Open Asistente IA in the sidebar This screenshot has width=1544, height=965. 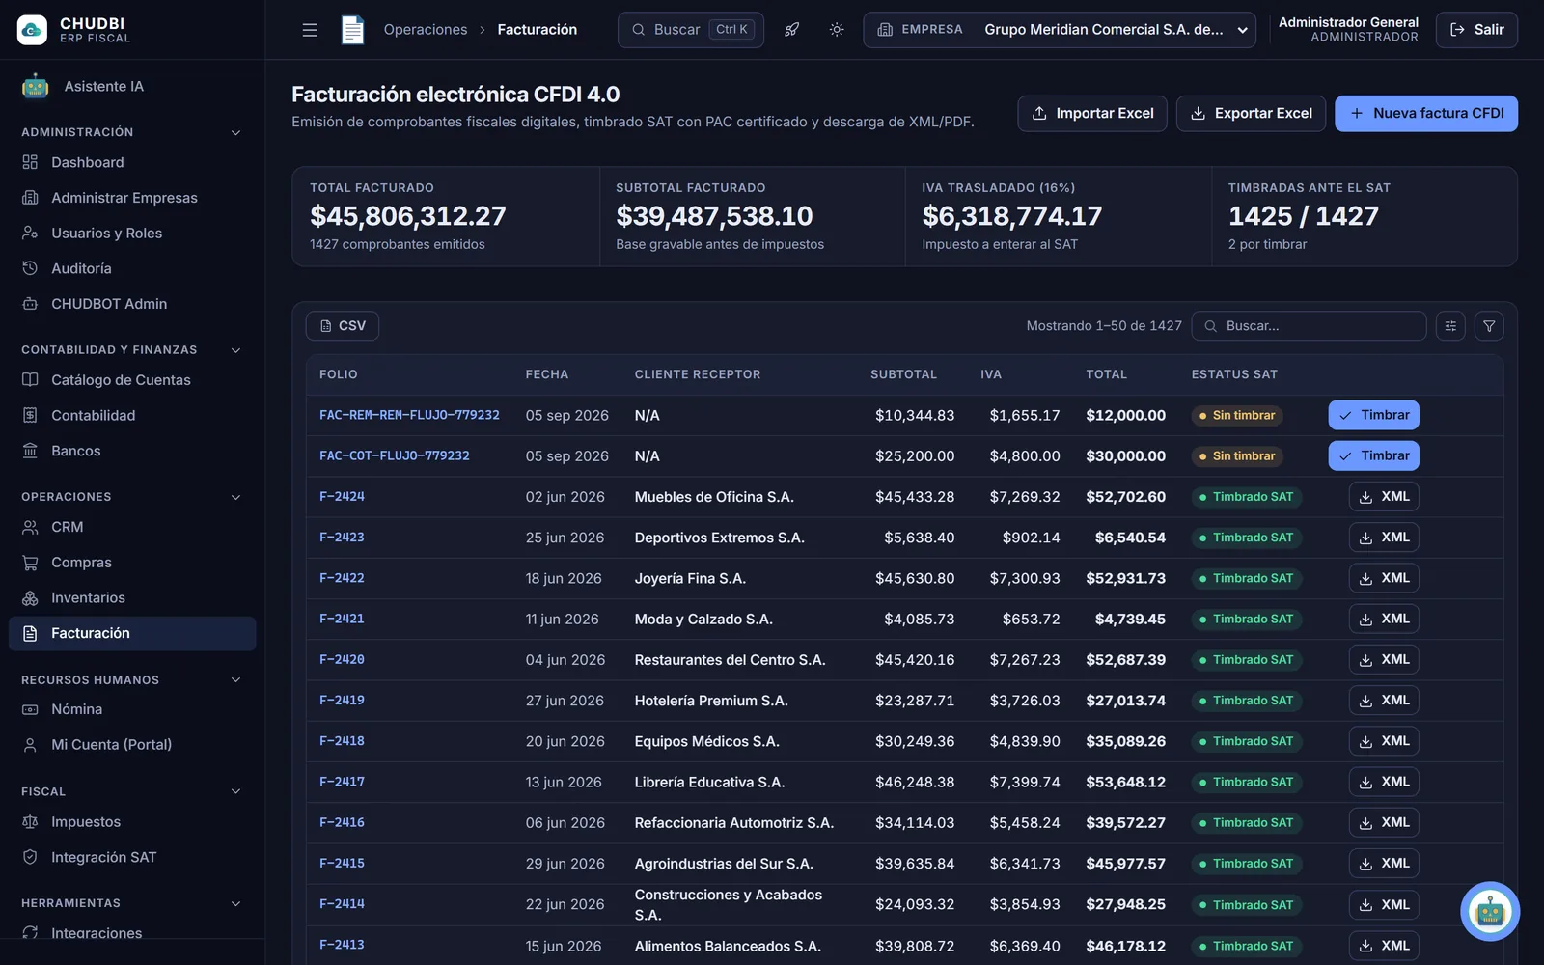coord(132,87)
